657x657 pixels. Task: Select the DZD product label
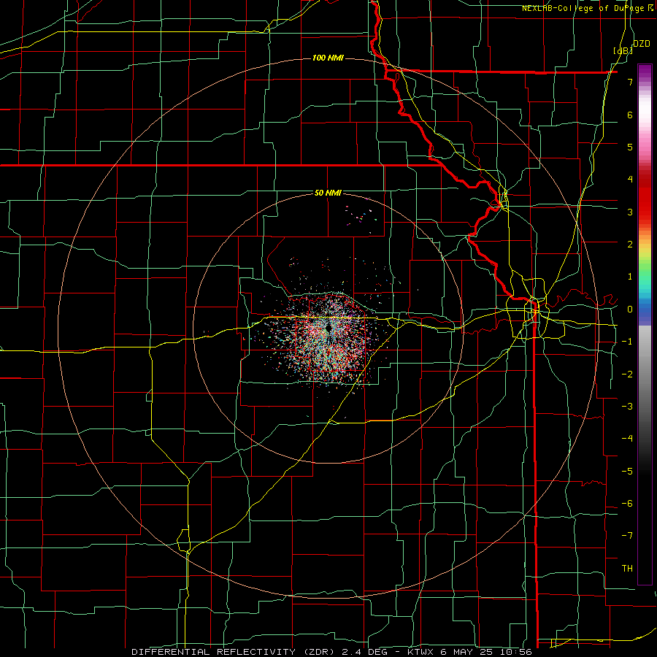pyautogui.click(x=641, y=44)
